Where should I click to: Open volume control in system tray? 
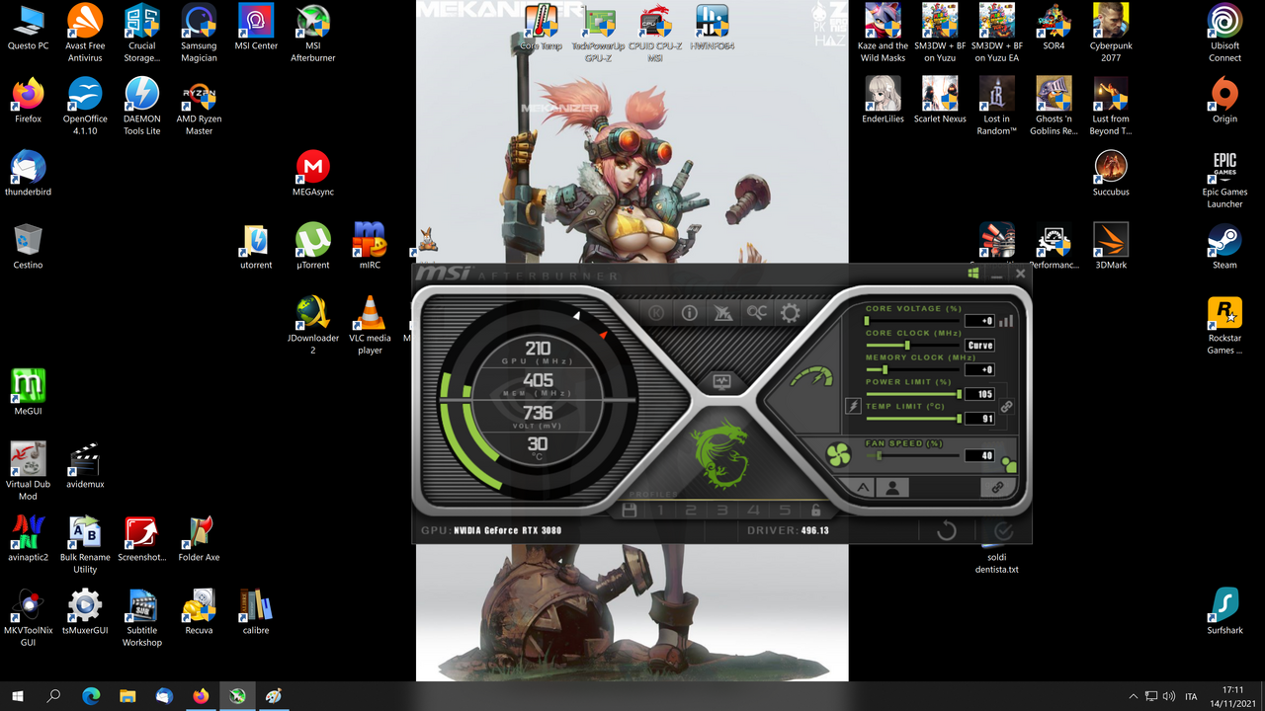[x=1169, y=696]
